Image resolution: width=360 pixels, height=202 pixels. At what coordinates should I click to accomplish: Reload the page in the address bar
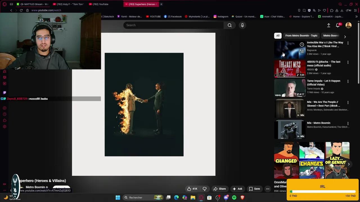pyautogui.click(x=21, y=10)
